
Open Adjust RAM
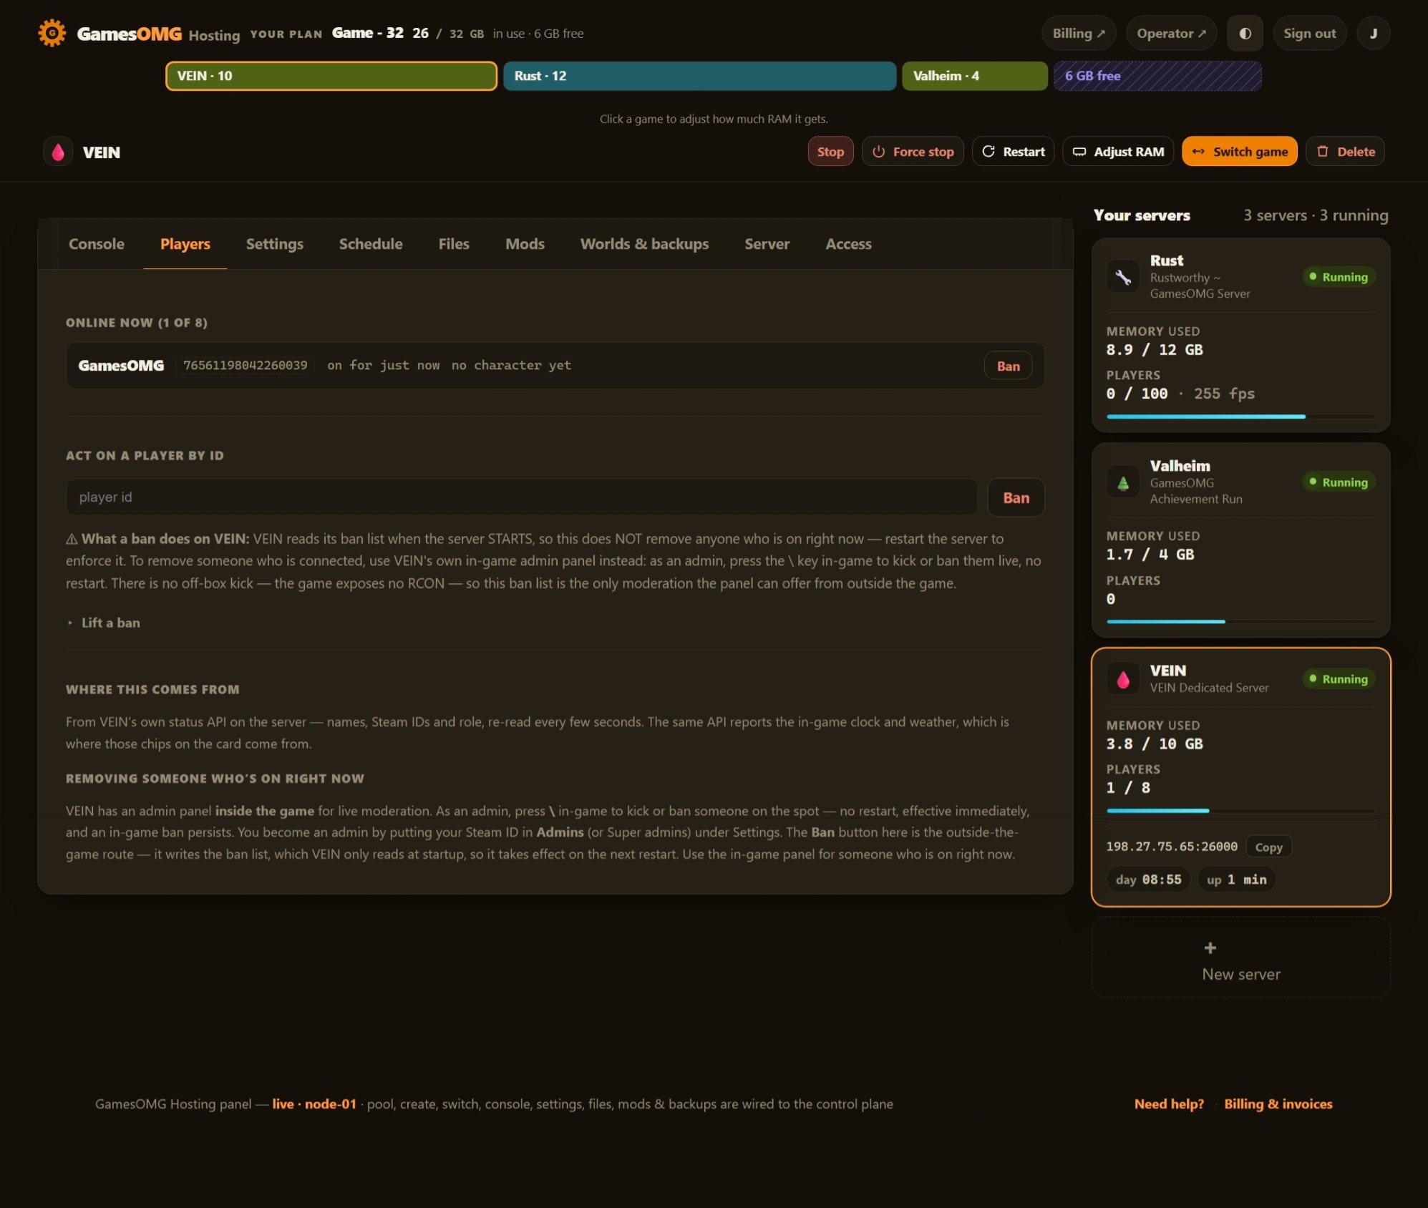pos(1118,152)
